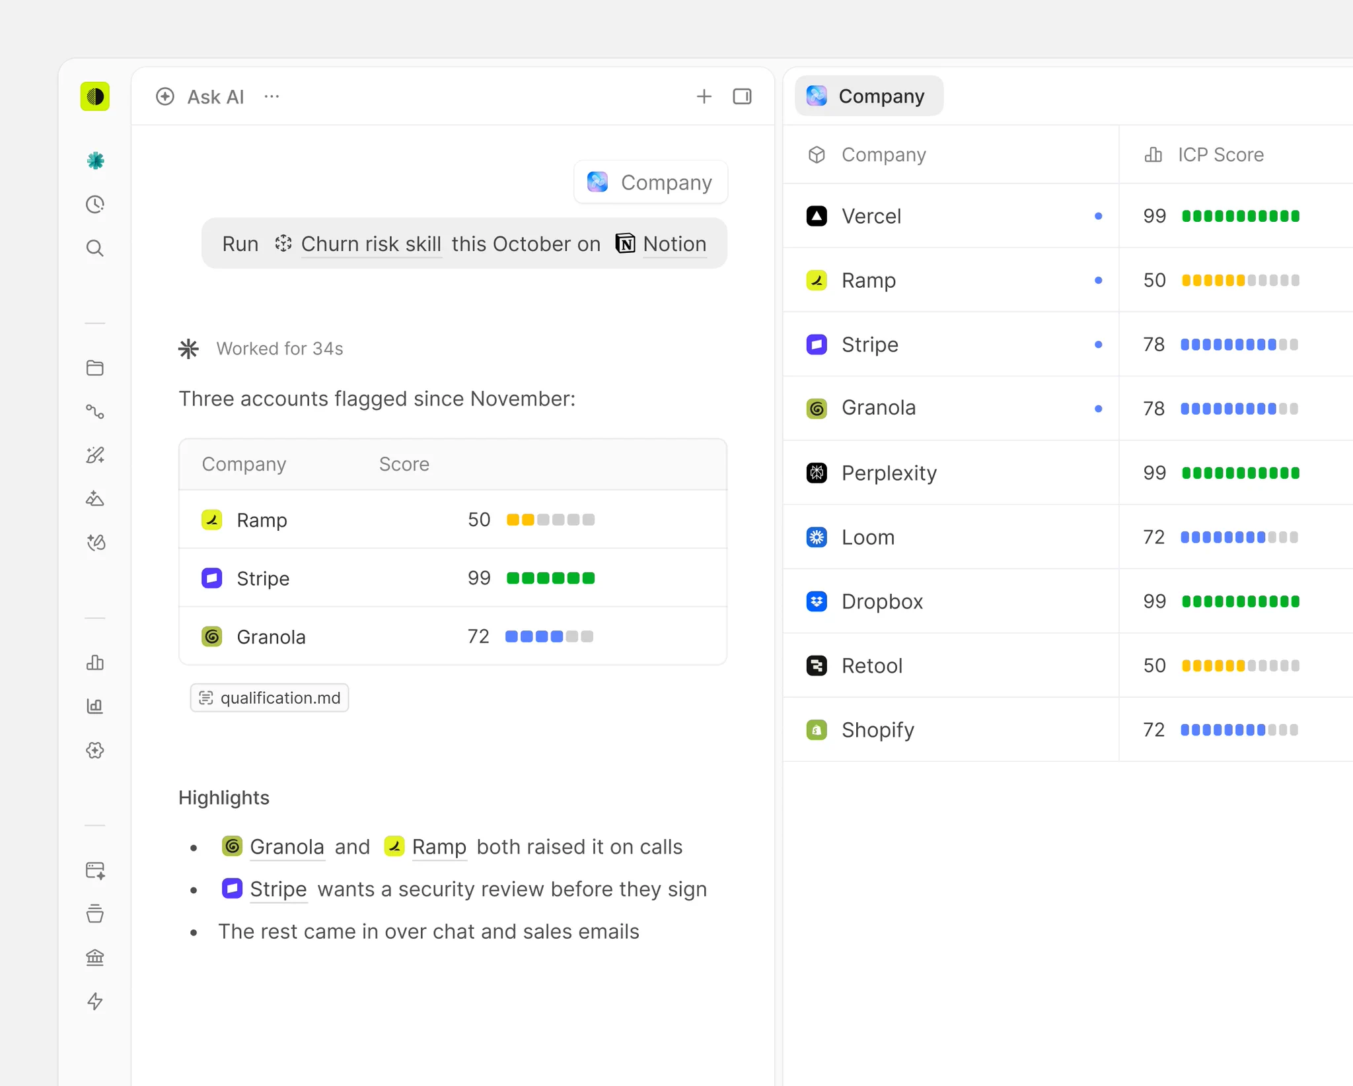The height and width of the screenshot is (1086, 1353).
Task: Click the workflow path sidebar icon
Action: pos(95,411)
